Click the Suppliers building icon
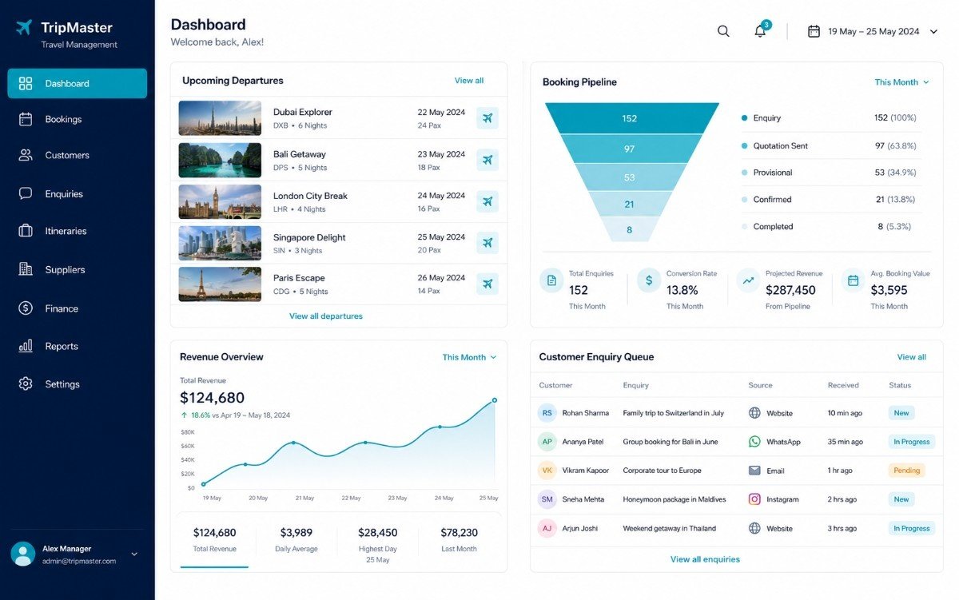 point(26,269)
